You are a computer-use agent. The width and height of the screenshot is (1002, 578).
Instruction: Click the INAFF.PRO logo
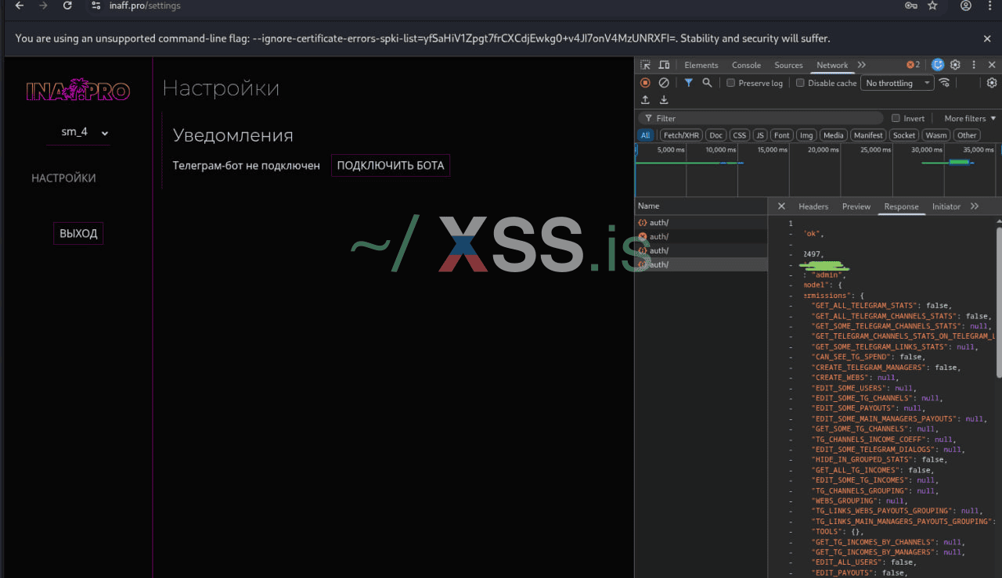pos(78,90)
